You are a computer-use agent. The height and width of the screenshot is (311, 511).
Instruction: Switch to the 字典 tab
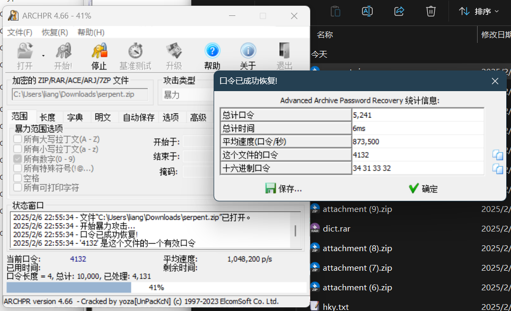tap(75, 117)
